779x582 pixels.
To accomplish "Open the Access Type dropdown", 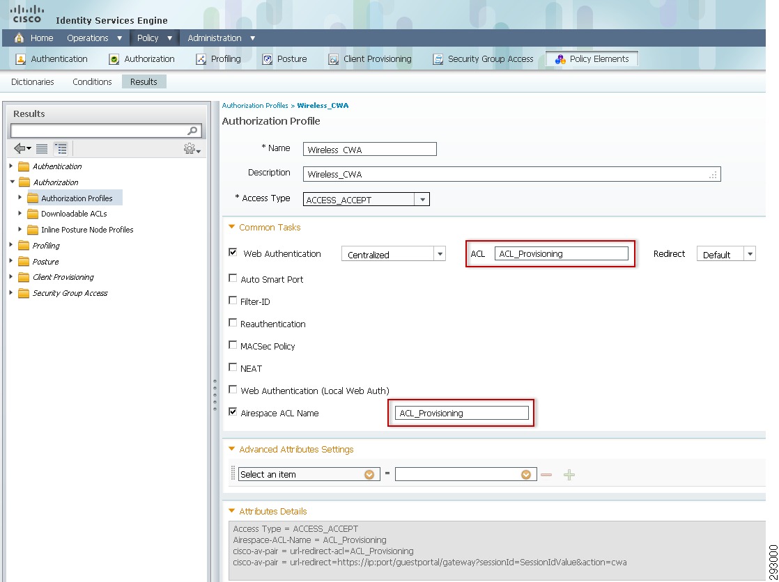I will click(422, 200).
